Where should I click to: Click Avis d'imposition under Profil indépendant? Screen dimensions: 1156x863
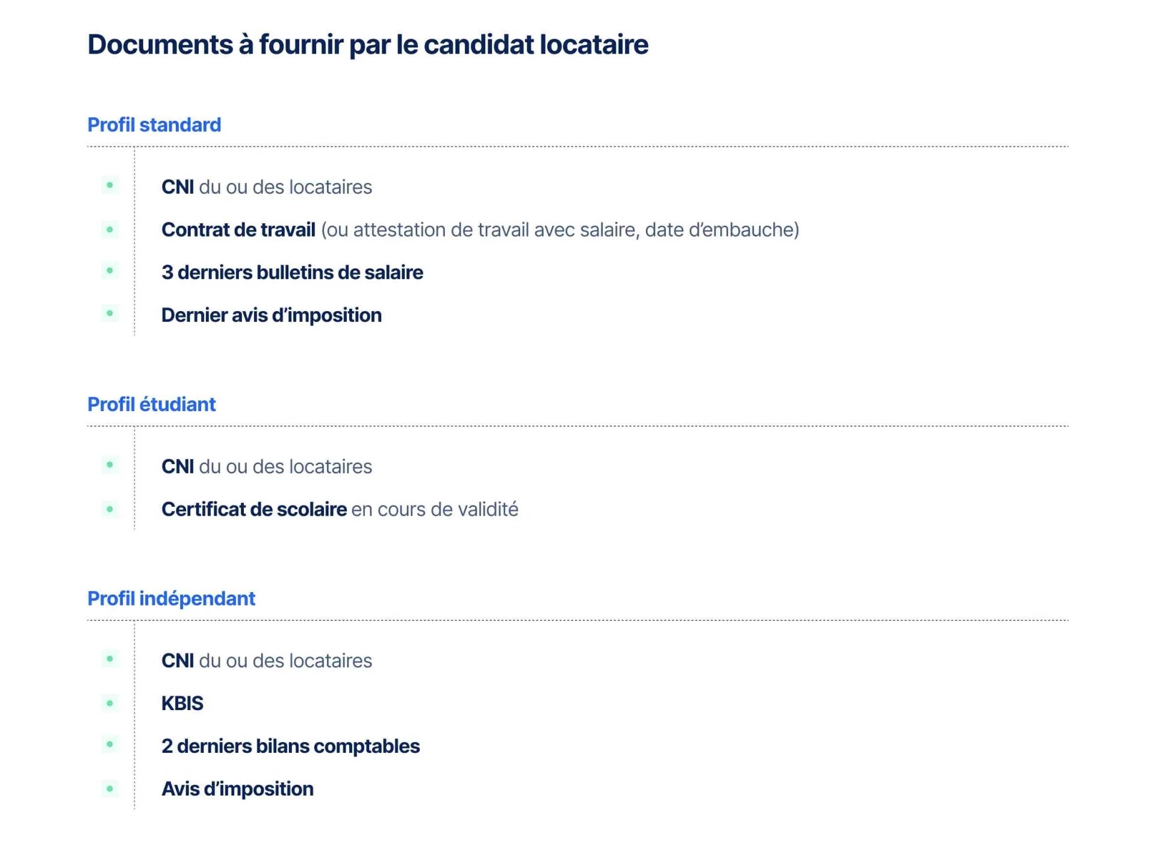(x=237, y=788)
